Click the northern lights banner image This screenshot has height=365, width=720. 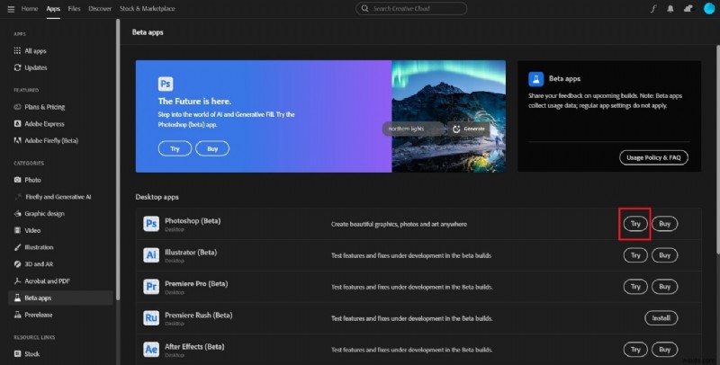pyautogui.click(x=448, y=117)
